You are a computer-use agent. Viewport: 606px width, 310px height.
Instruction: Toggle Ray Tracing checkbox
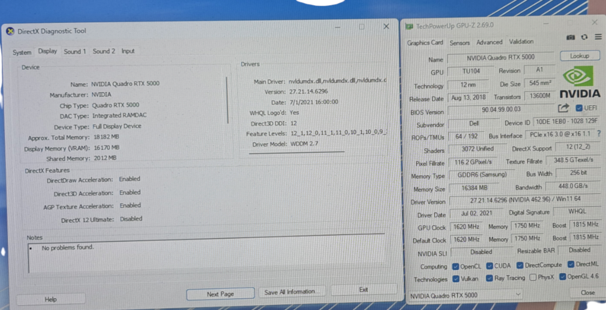click(x=490, y=278)
